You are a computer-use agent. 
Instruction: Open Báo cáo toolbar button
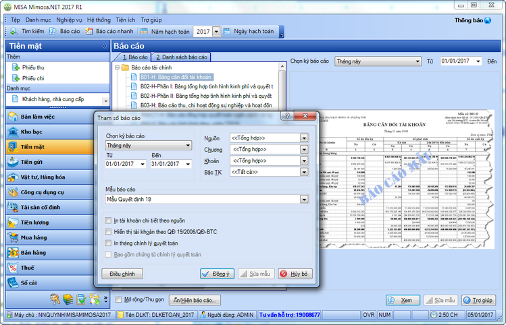click(65, 31)
